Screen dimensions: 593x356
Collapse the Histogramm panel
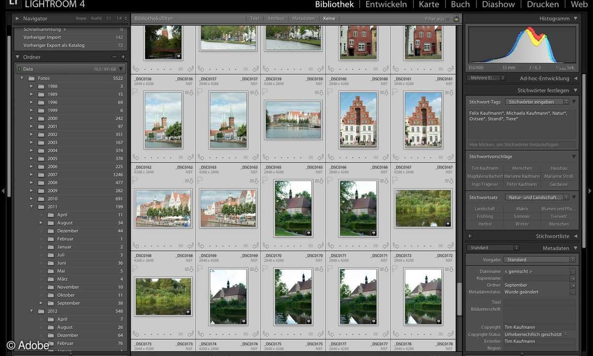tap(575, 19)
